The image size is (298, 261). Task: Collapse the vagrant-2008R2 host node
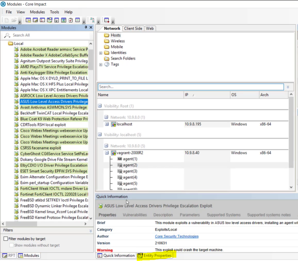point(107,153)
